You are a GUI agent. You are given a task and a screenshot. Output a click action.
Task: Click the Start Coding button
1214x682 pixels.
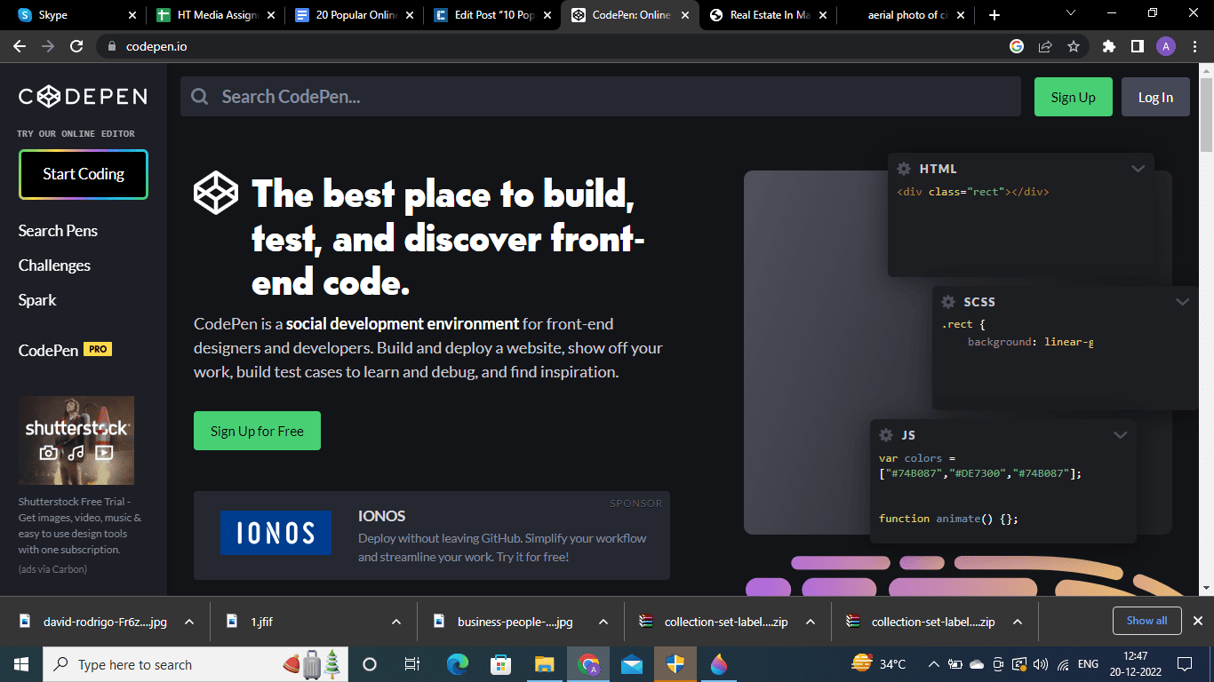84,174
